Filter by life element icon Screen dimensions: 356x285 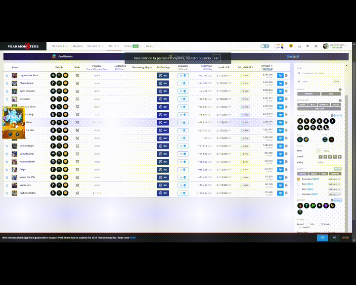tap(319, 206)
